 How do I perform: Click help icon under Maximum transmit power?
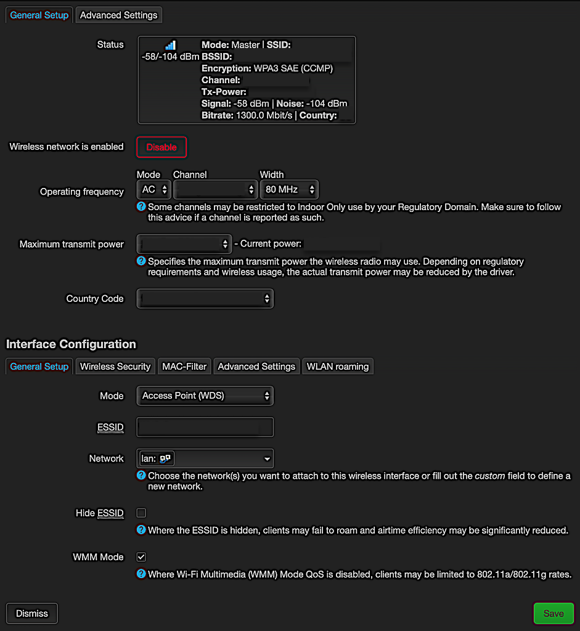141,261
